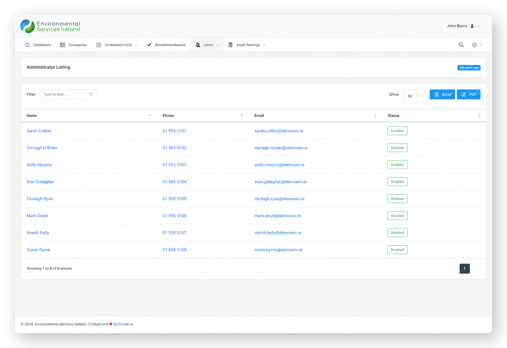Click Enabled status badge for Sarah Collins
The image size is (507, 348).
(397, 131)
